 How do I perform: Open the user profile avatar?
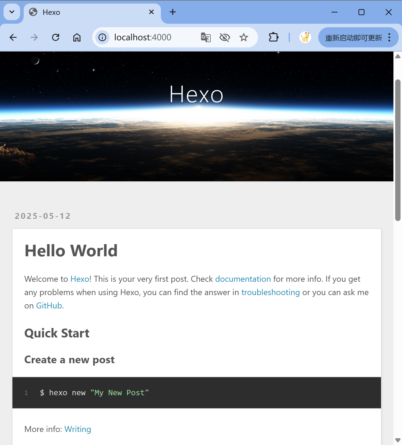tap(305, 37)
